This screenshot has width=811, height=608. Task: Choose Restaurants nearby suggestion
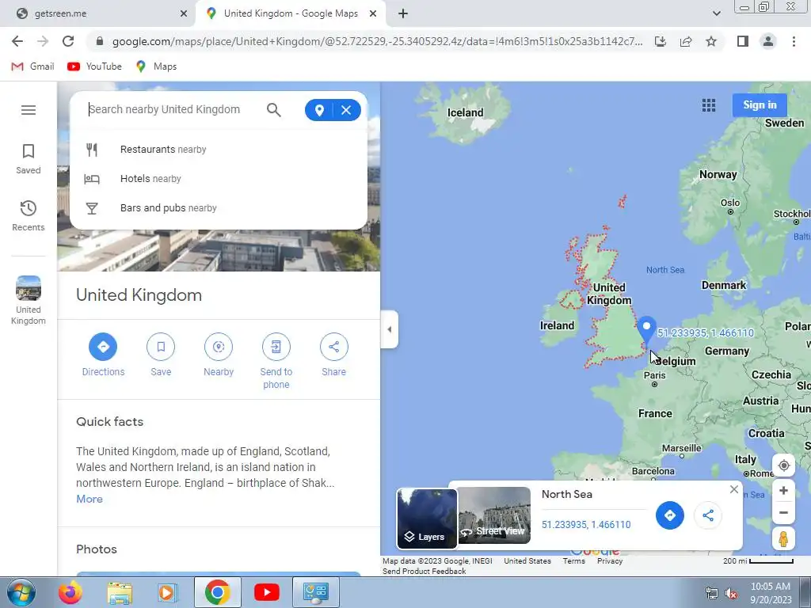pos(219,150)
